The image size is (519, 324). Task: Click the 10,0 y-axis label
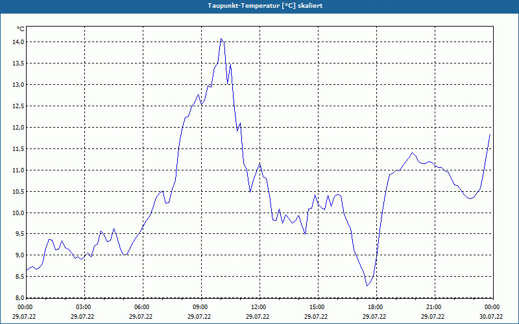pos(19,213)
